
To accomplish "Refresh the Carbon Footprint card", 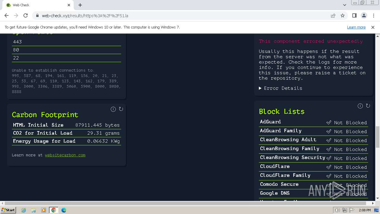I will (121, 109).
